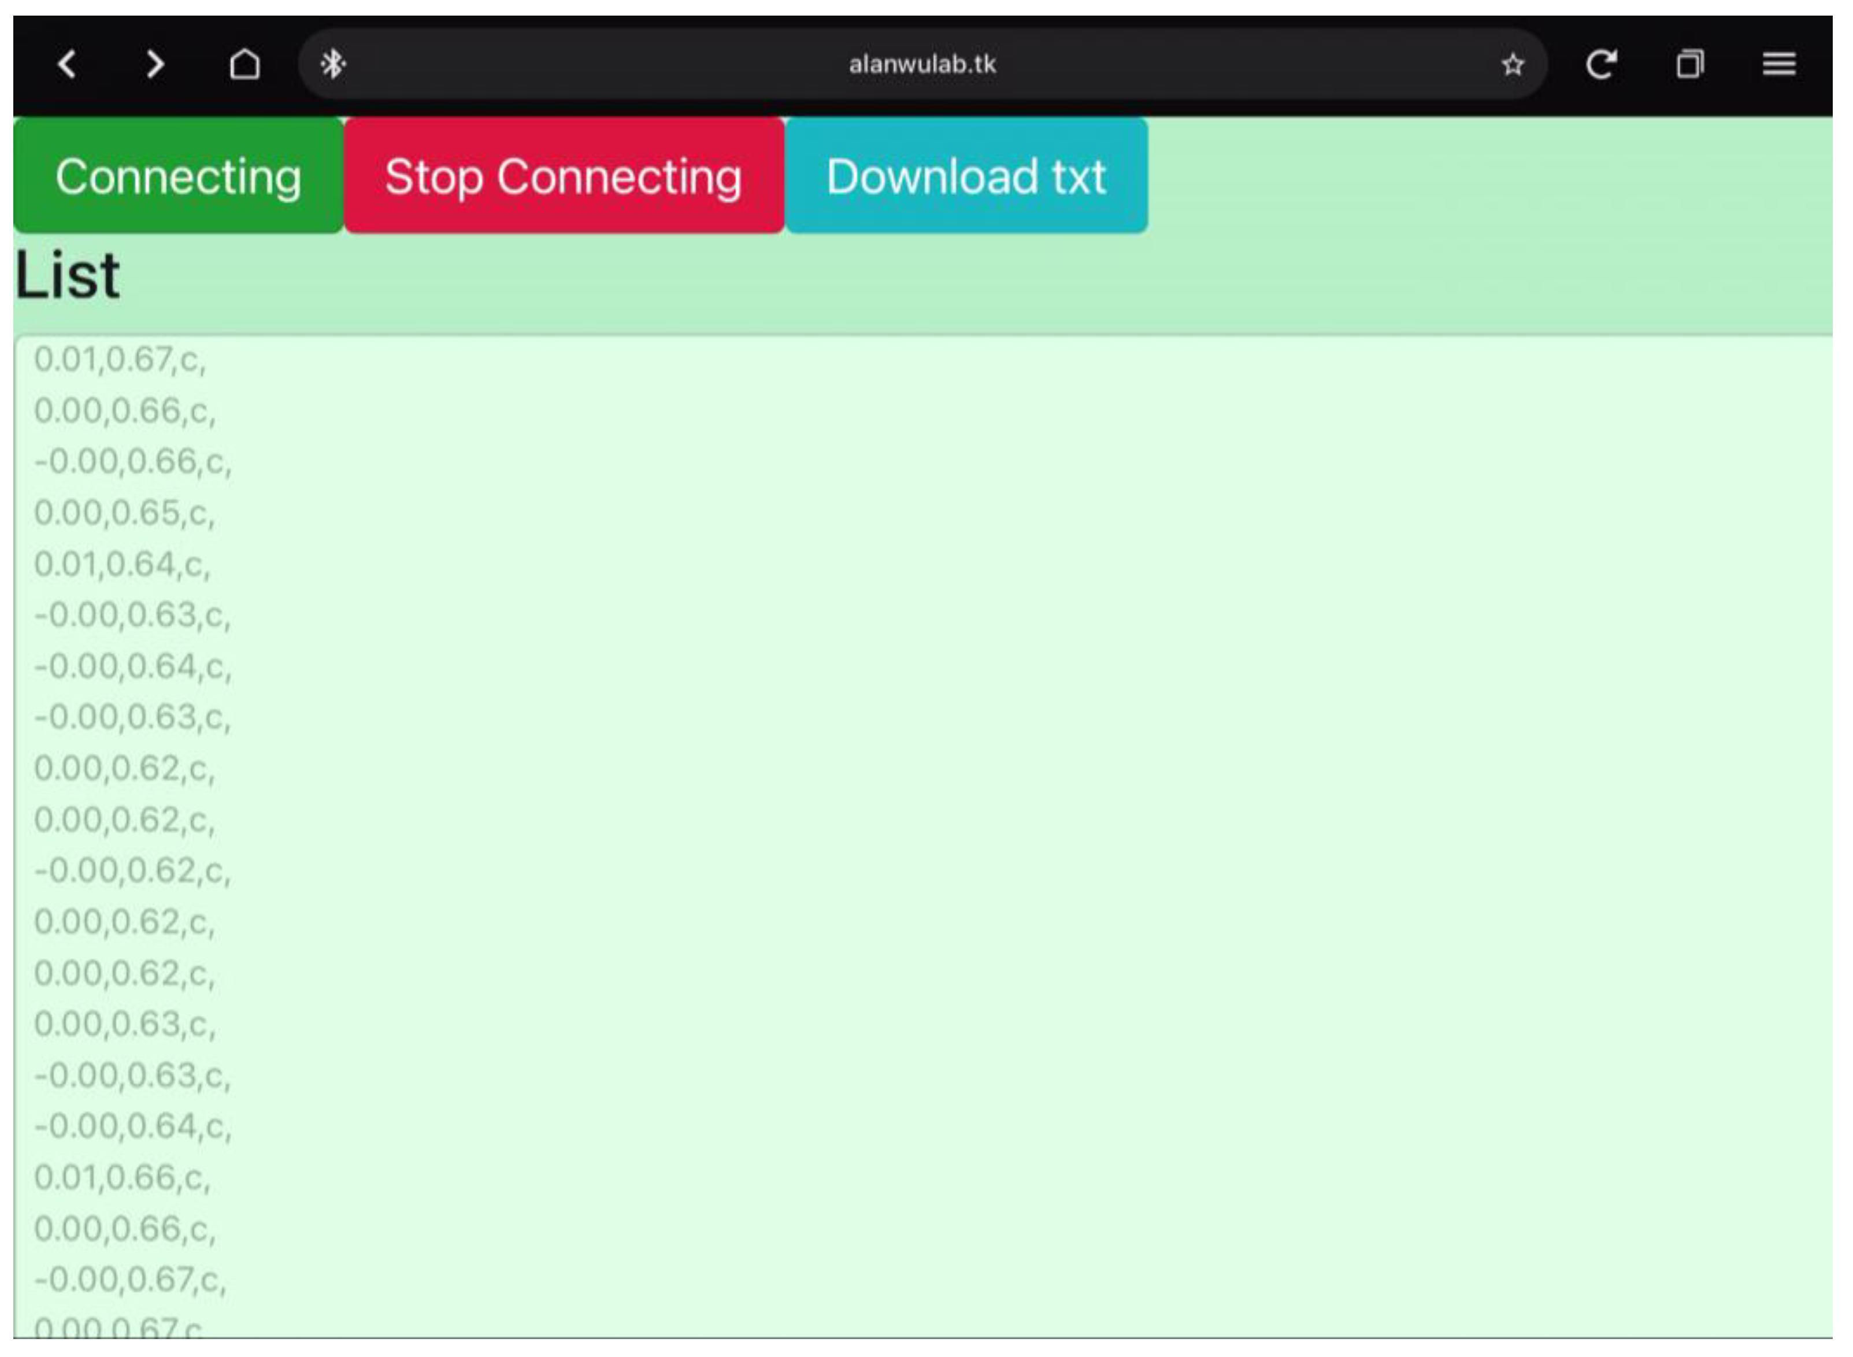Open the hamburger menu
The width and height of the screenshot is (1853, 1357).
(x=1778, y=64)
